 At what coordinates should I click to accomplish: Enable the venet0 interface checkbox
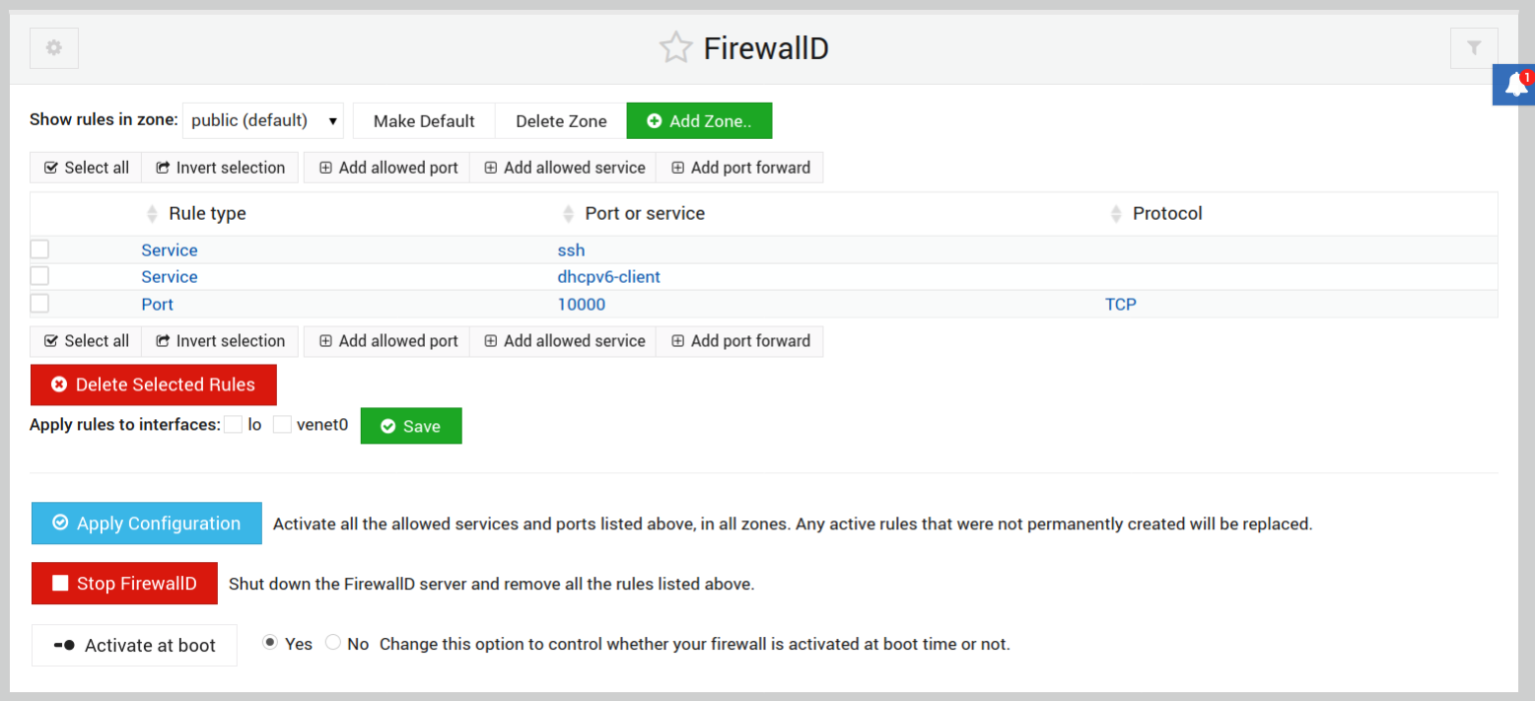click(x=282, y=424)
